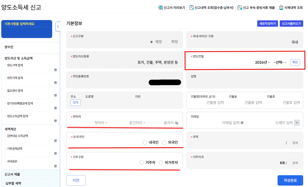308x187 pixels.
Task: Open 신고내역 조회 document icon
Action: [192, 8]
